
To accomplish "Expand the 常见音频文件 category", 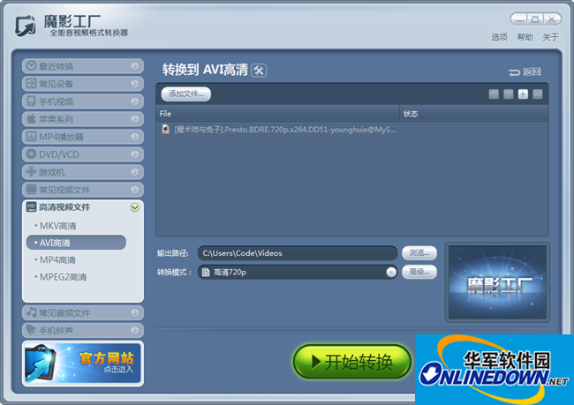I will pos(83,313).
